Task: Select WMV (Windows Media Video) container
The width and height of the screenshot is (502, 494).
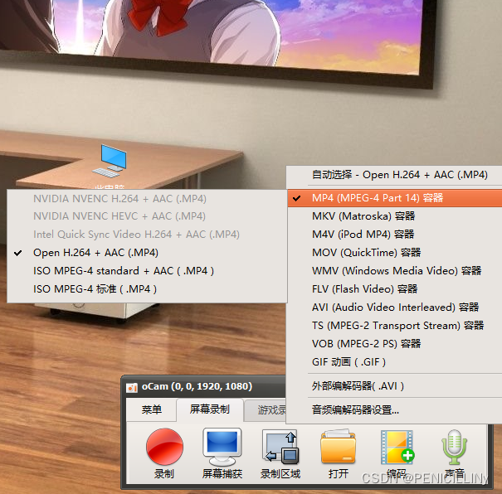Action: tap(395, 271)
